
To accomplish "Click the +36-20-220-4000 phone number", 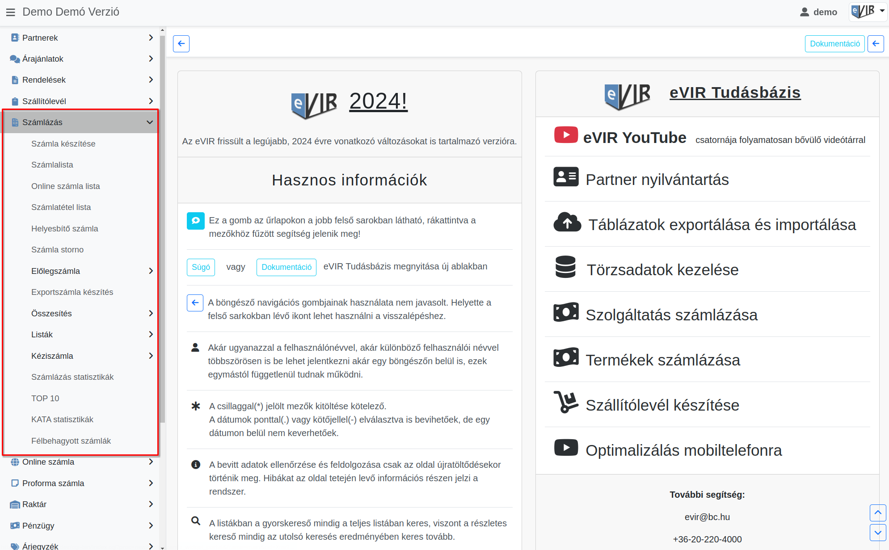I will tap(707, 539).
